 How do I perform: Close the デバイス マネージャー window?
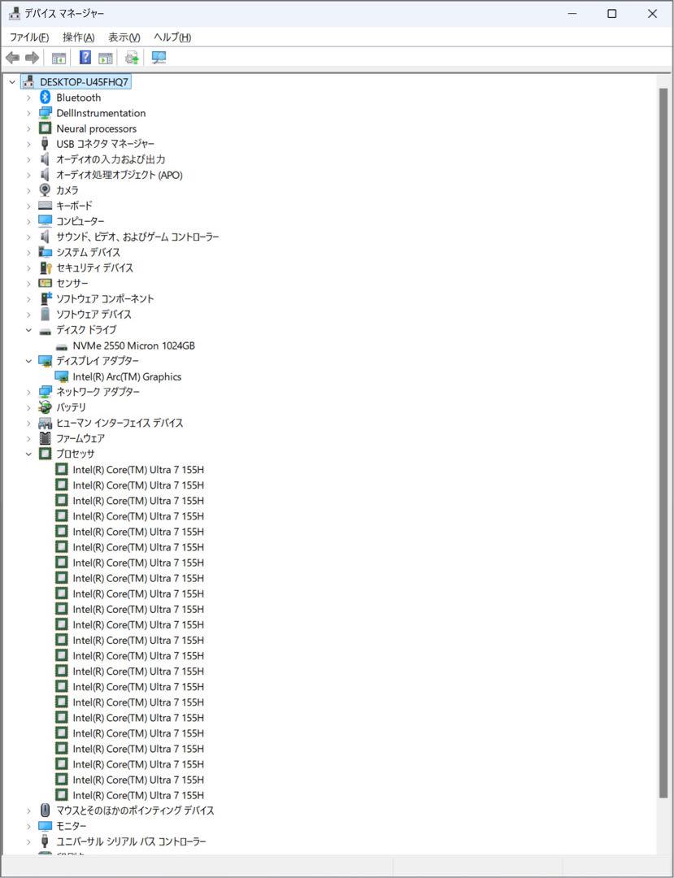click(x=652, y=14)
